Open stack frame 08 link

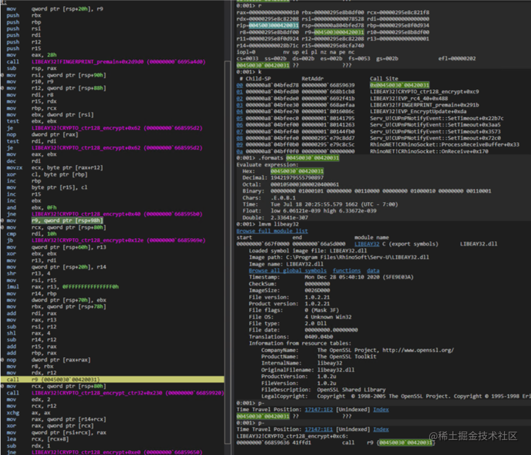coord(239,138)
